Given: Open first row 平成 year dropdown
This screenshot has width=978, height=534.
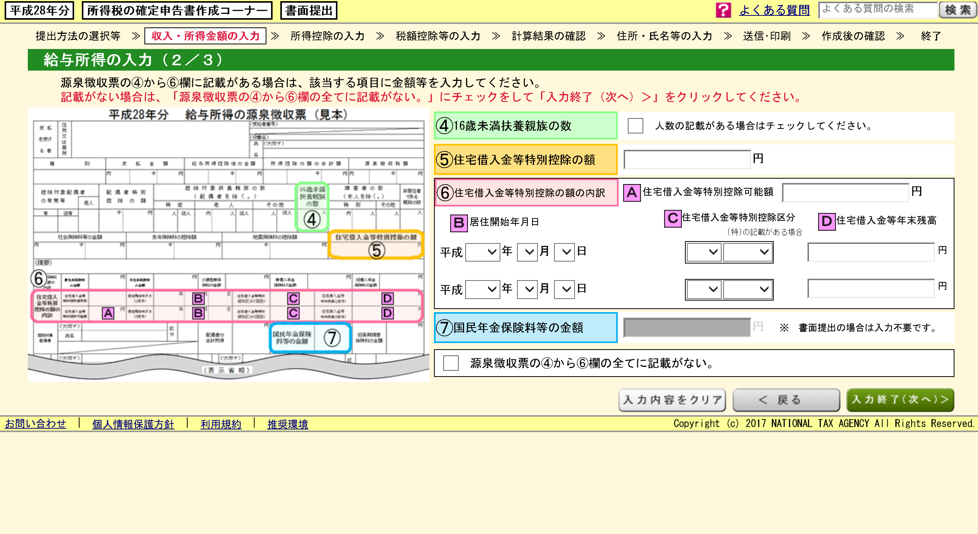Looking at the screenshot, I should (483, 252).
